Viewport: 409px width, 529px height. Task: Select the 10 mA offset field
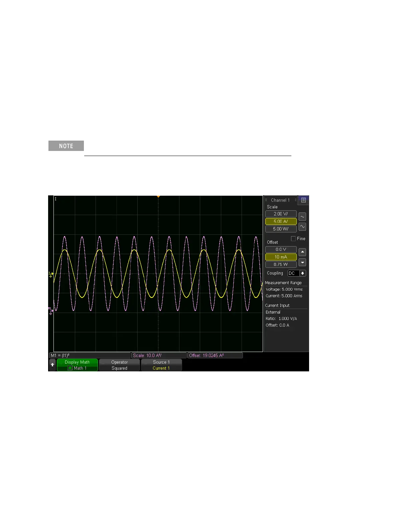[x=281, y=257]
